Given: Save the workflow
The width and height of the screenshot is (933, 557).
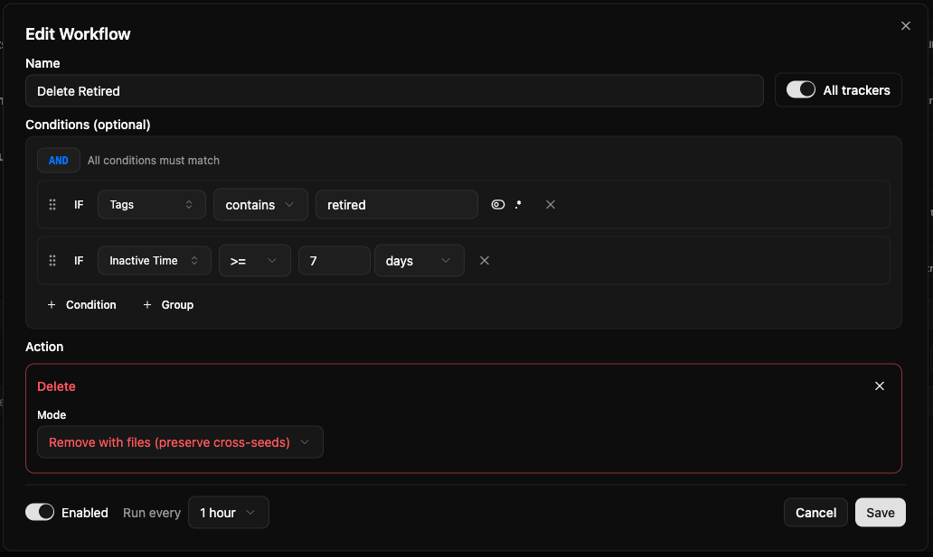Looking at the screenshot, I should point(880,513).
